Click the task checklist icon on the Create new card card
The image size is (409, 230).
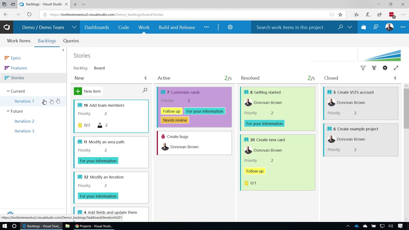point(246,183)
